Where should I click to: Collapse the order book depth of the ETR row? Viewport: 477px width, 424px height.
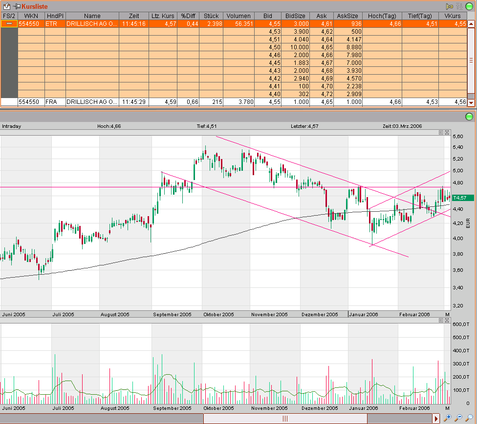coord(9,24)
